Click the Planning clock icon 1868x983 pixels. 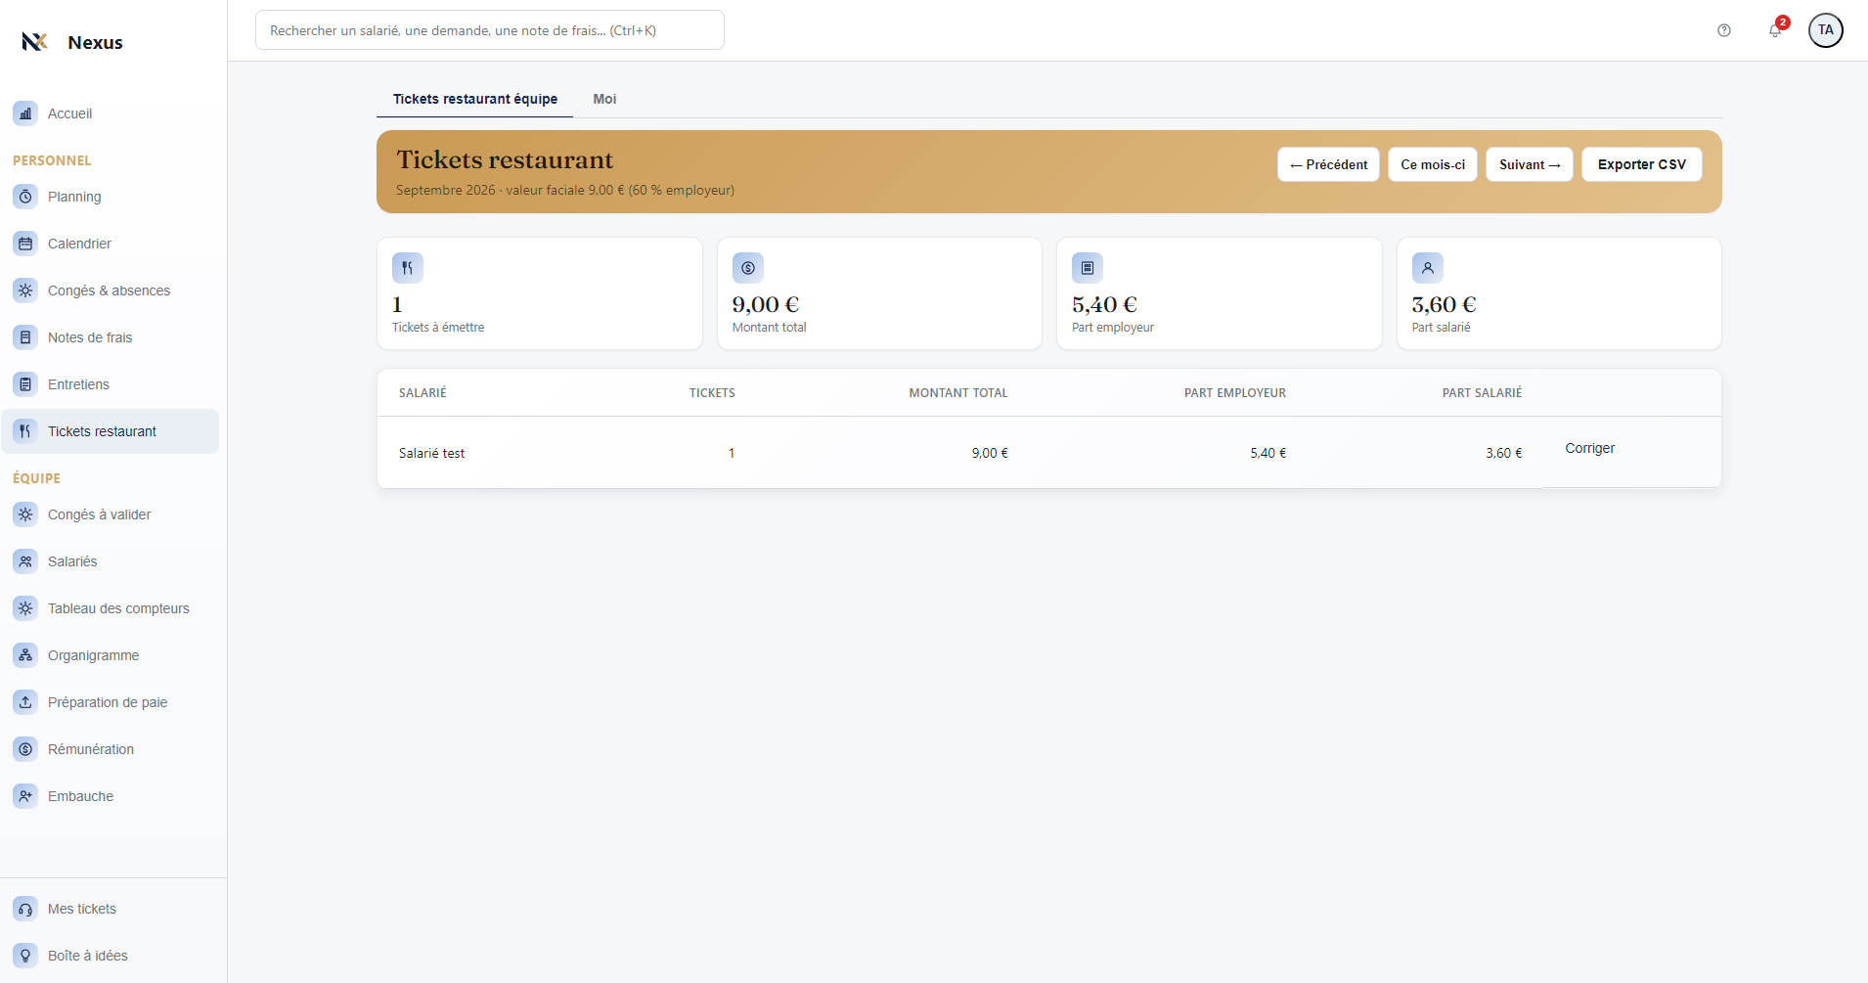25,197
